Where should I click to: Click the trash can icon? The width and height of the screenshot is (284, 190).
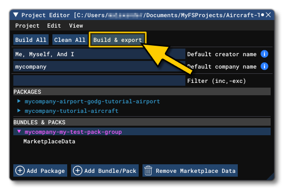[148, 170]
